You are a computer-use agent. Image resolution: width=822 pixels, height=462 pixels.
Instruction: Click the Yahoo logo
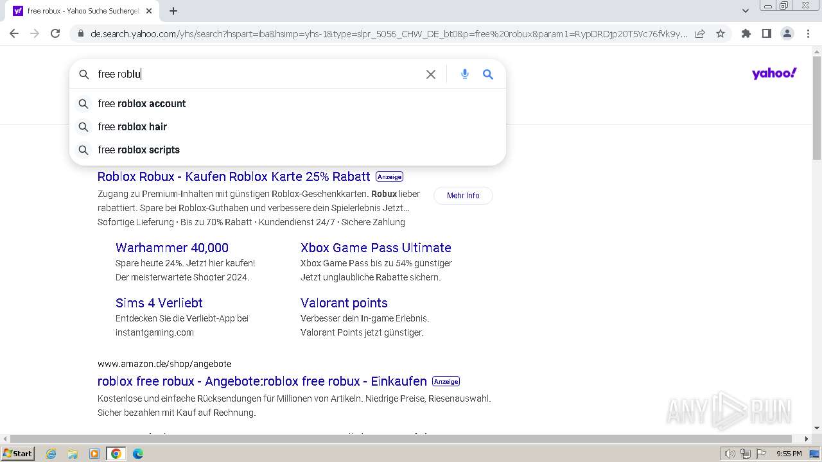(x=774, y=73)
